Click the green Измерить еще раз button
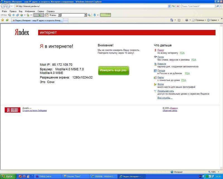Image resolution: width=223 pixels, height=179 pixels. [113, 70]
